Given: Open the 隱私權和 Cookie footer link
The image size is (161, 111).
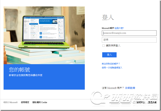Looking at the screenshot, I should [x=40, y=102].
